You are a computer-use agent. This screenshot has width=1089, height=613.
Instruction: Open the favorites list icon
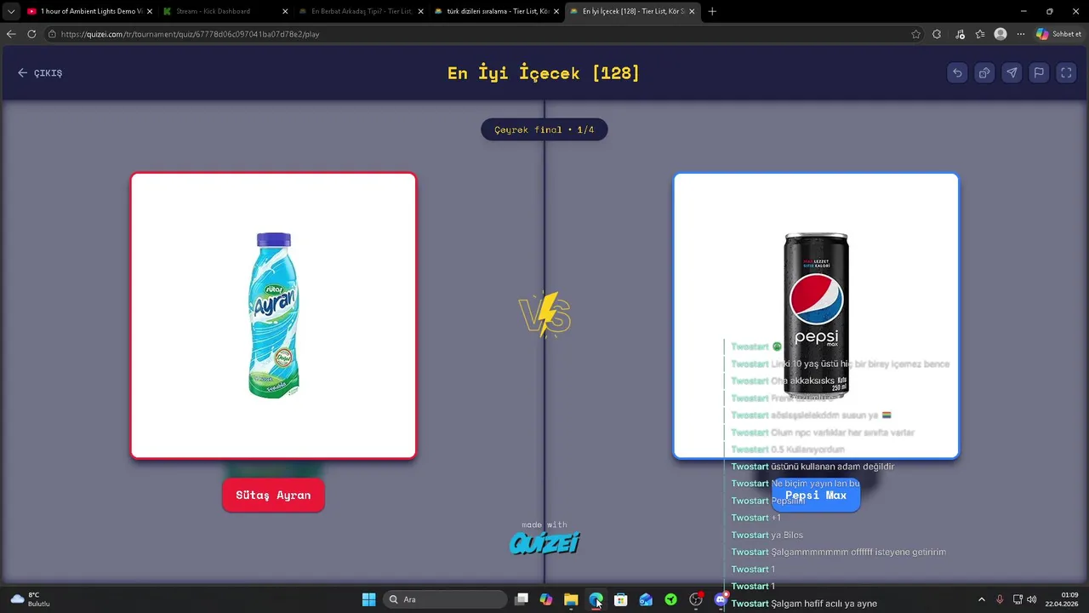[x=980, y=34]
